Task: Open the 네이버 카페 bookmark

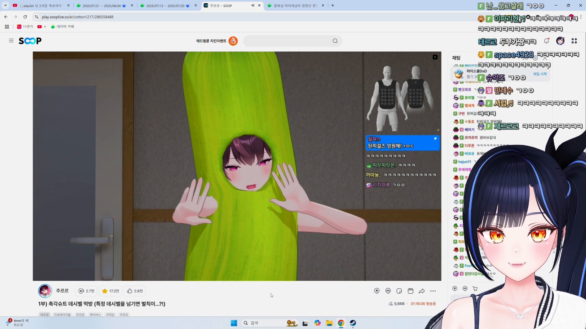Action: coord(63,27)
